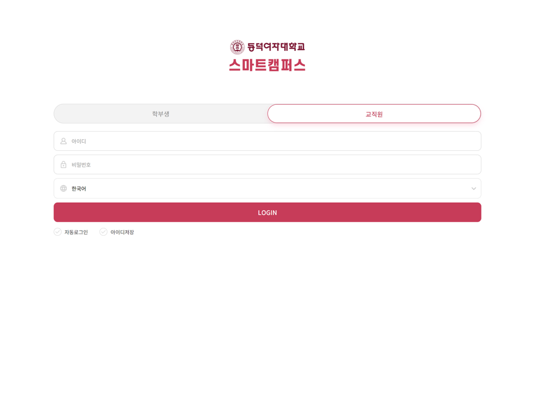Screen dimensions: 535x401
Task: Enable the 자동로그인 checkbox
Action: (58, 232)
